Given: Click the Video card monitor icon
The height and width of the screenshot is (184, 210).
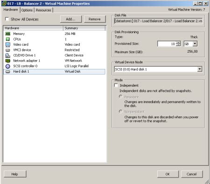Looking at the screenshot, I should (x=7, y=45).
